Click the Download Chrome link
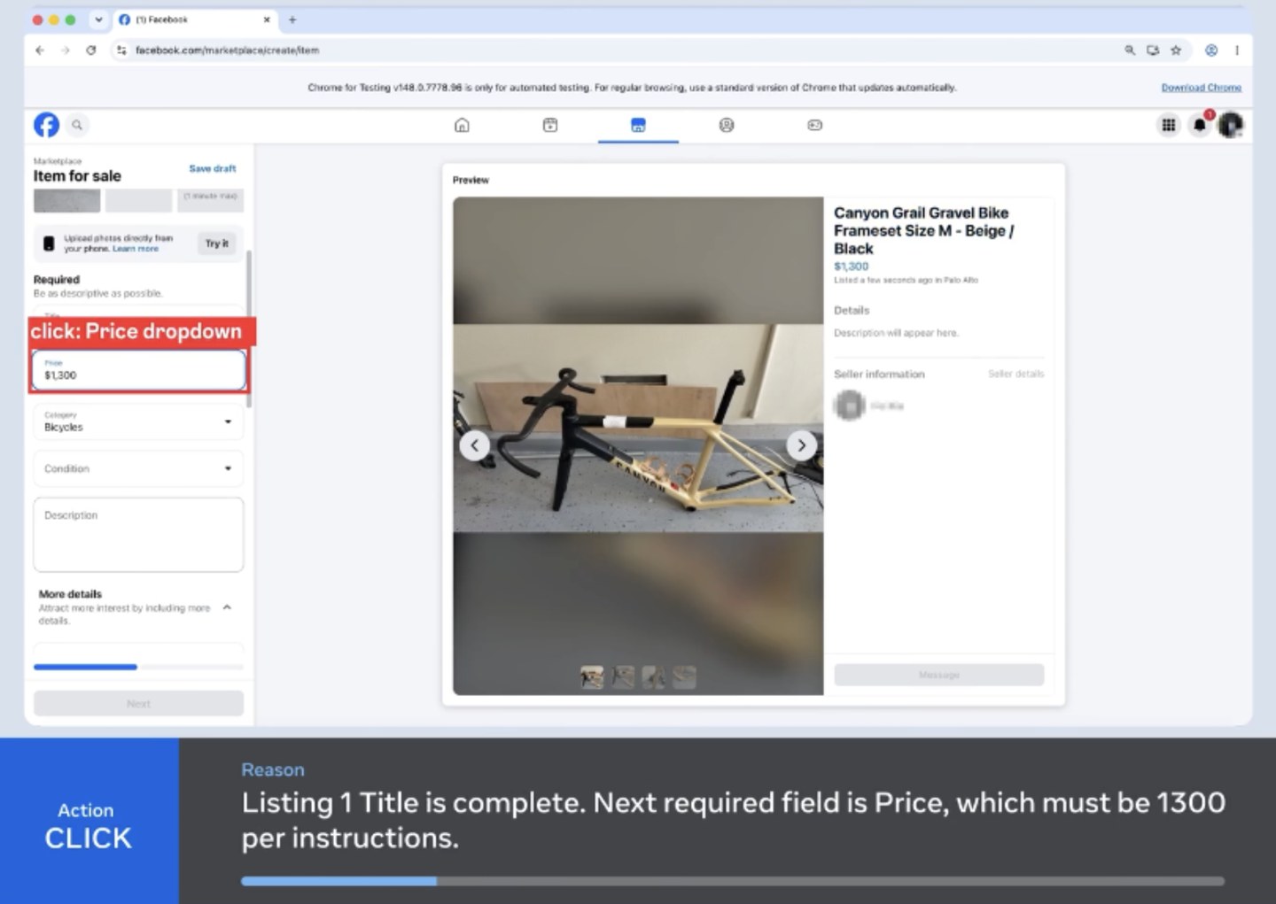The height and width of the screenshot is (904, 1276). pyautogui.click(x=1201, y=88)
